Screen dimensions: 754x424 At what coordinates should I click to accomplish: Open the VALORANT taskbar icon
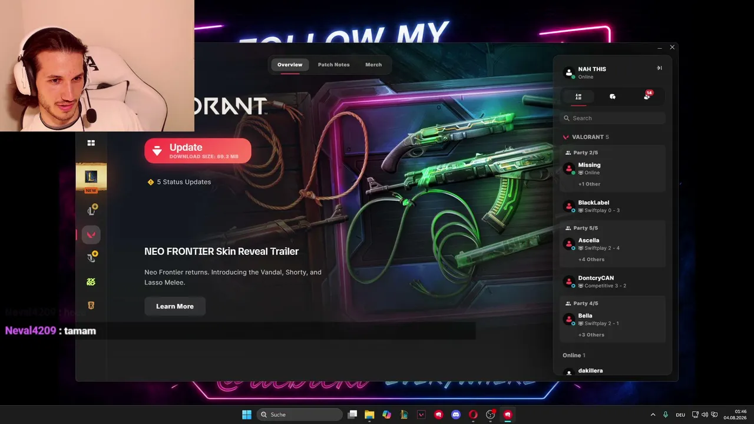pos(421,415)
